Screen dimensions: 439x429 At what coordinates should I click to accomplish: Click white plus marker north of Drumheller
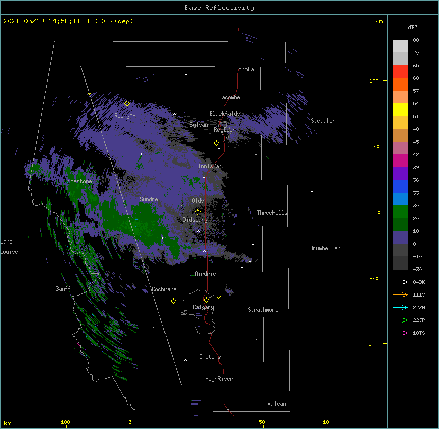312,191
